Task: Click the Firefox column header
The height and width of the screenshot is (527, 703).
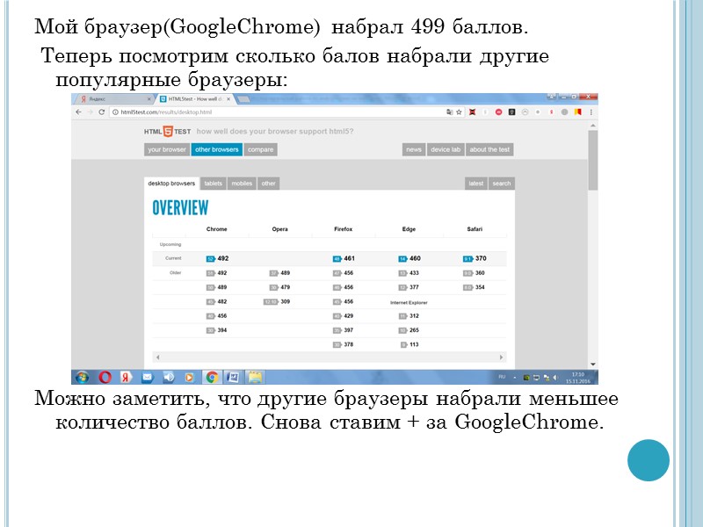Action: pyautogui.click(x=344, y=229)
